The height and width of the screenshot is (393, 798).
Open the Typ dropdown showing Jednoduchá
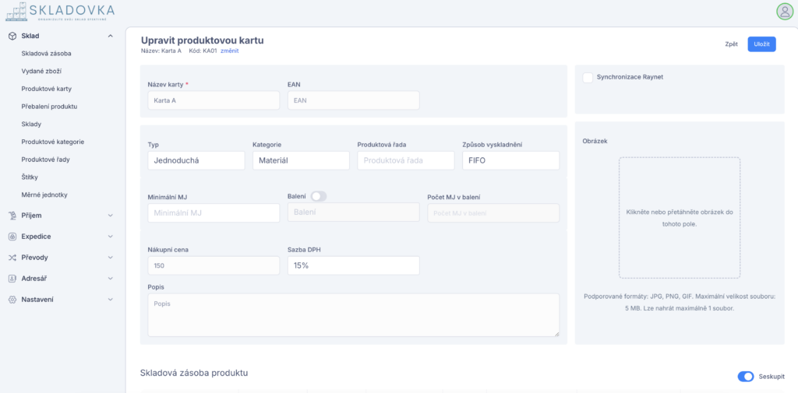click(196, 160)
